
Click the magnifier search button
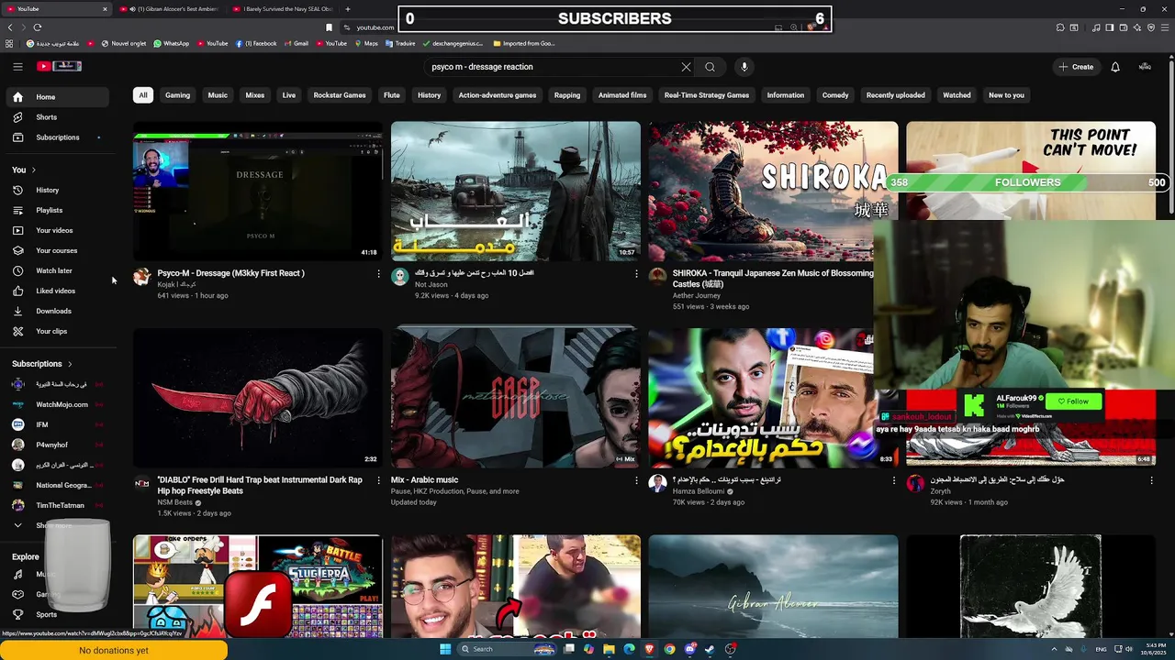click(710, 67)
